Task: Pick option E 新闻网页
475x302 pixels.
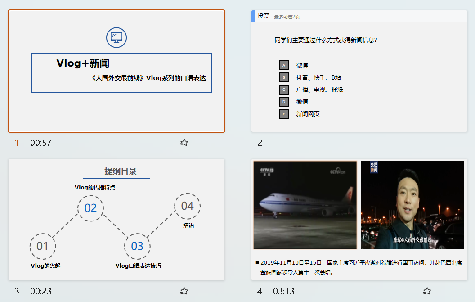Action: (x=283, y=114)
